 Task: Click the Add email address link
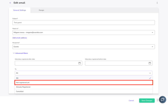tap(20, 38)
